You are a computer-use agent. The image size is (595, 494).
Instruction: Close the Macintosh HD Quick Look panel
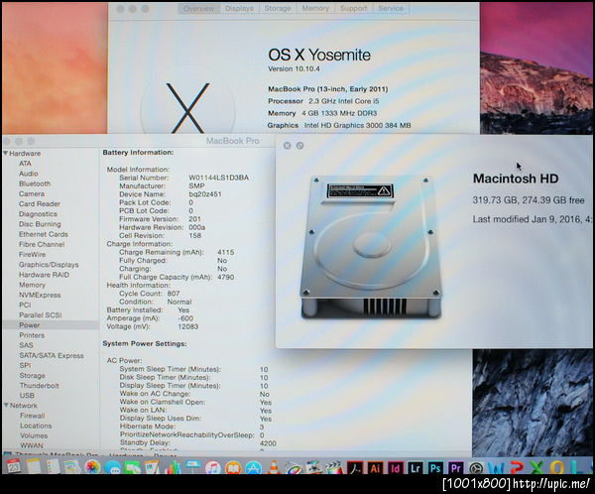[288, 146]
